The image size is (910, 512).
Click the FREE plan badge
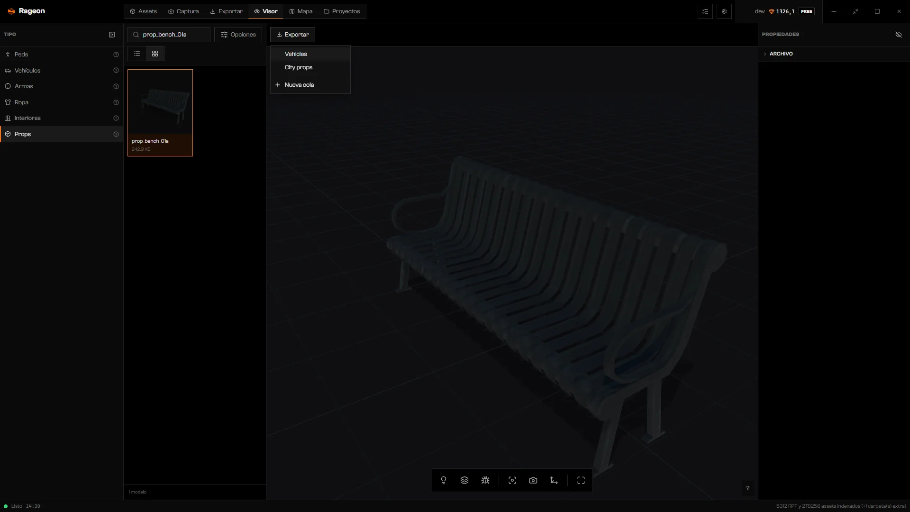pos(807,11)
